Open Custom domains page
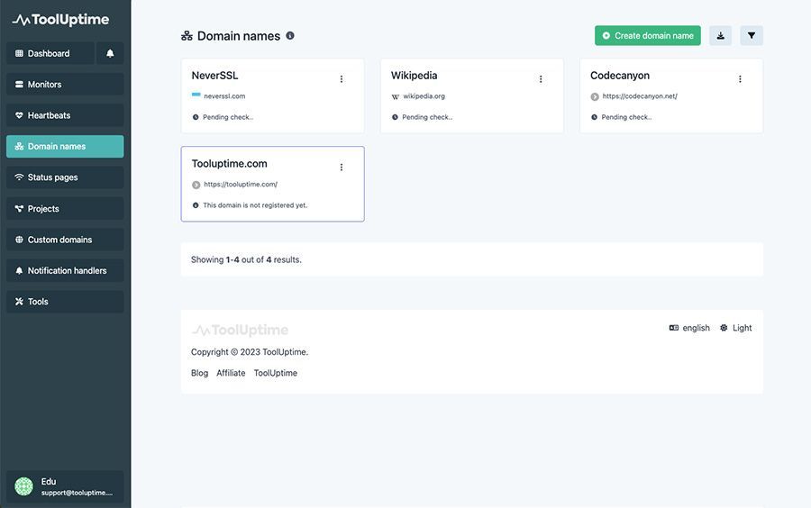This screenshot has height=508, width=811. click(x=65, y=240)
